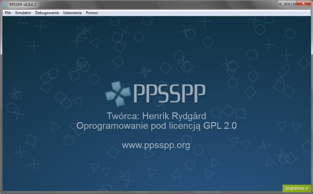Click the text 'Twórca: Henrik Rydgård'
The width and height of the screenshot is (313, 194).
click(156, 116)
